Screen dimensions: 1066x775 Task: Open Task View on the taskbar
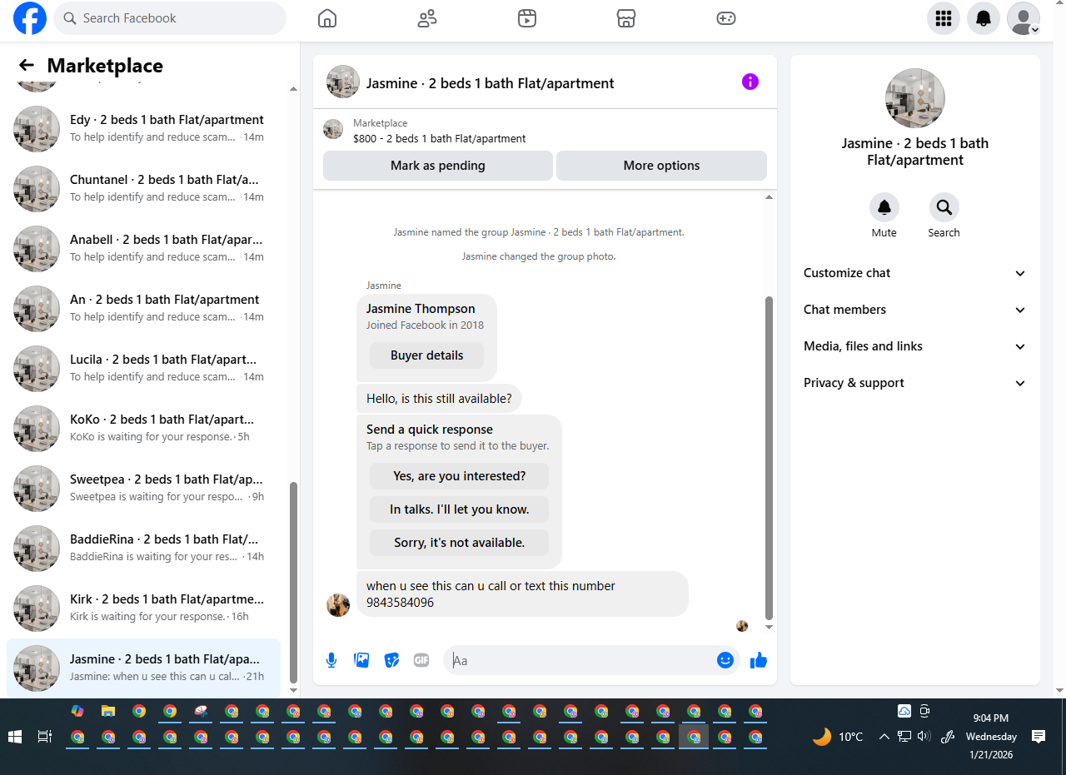(x=45, y=737)
